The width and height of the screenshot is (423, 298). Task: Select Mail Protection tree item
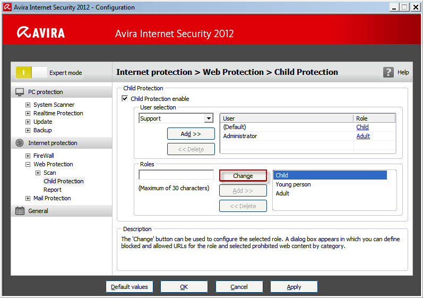[52, 198]
